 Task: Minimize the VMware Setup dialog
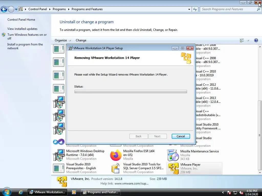175,48
